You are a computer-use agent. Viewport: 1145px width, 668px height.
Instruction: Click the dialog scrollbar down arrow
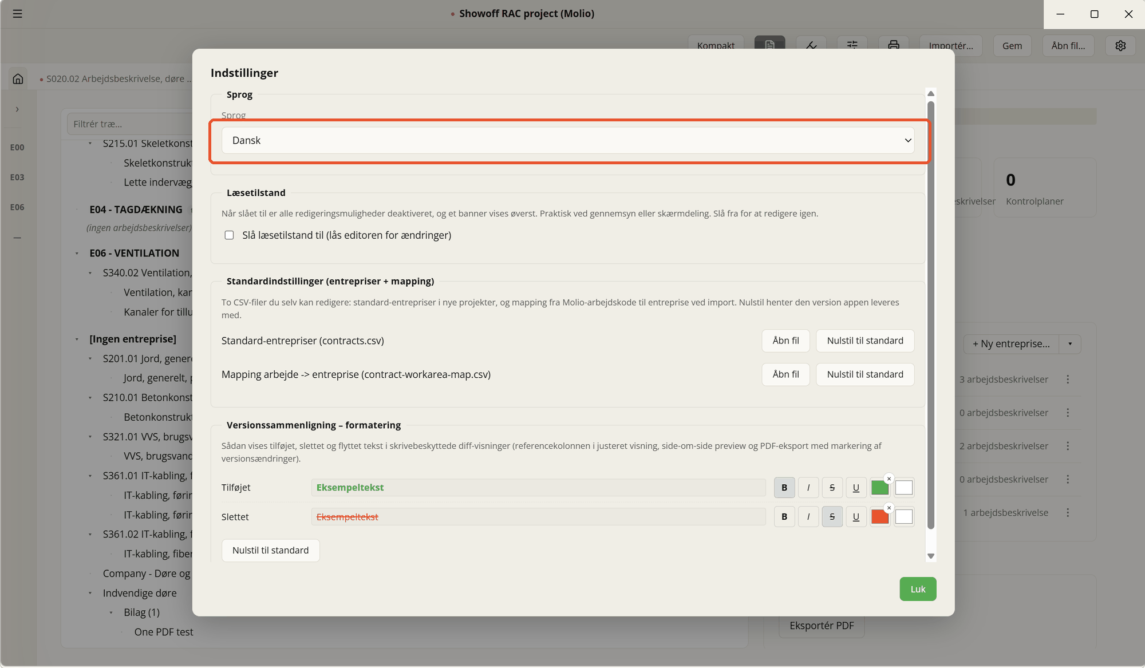931,556
